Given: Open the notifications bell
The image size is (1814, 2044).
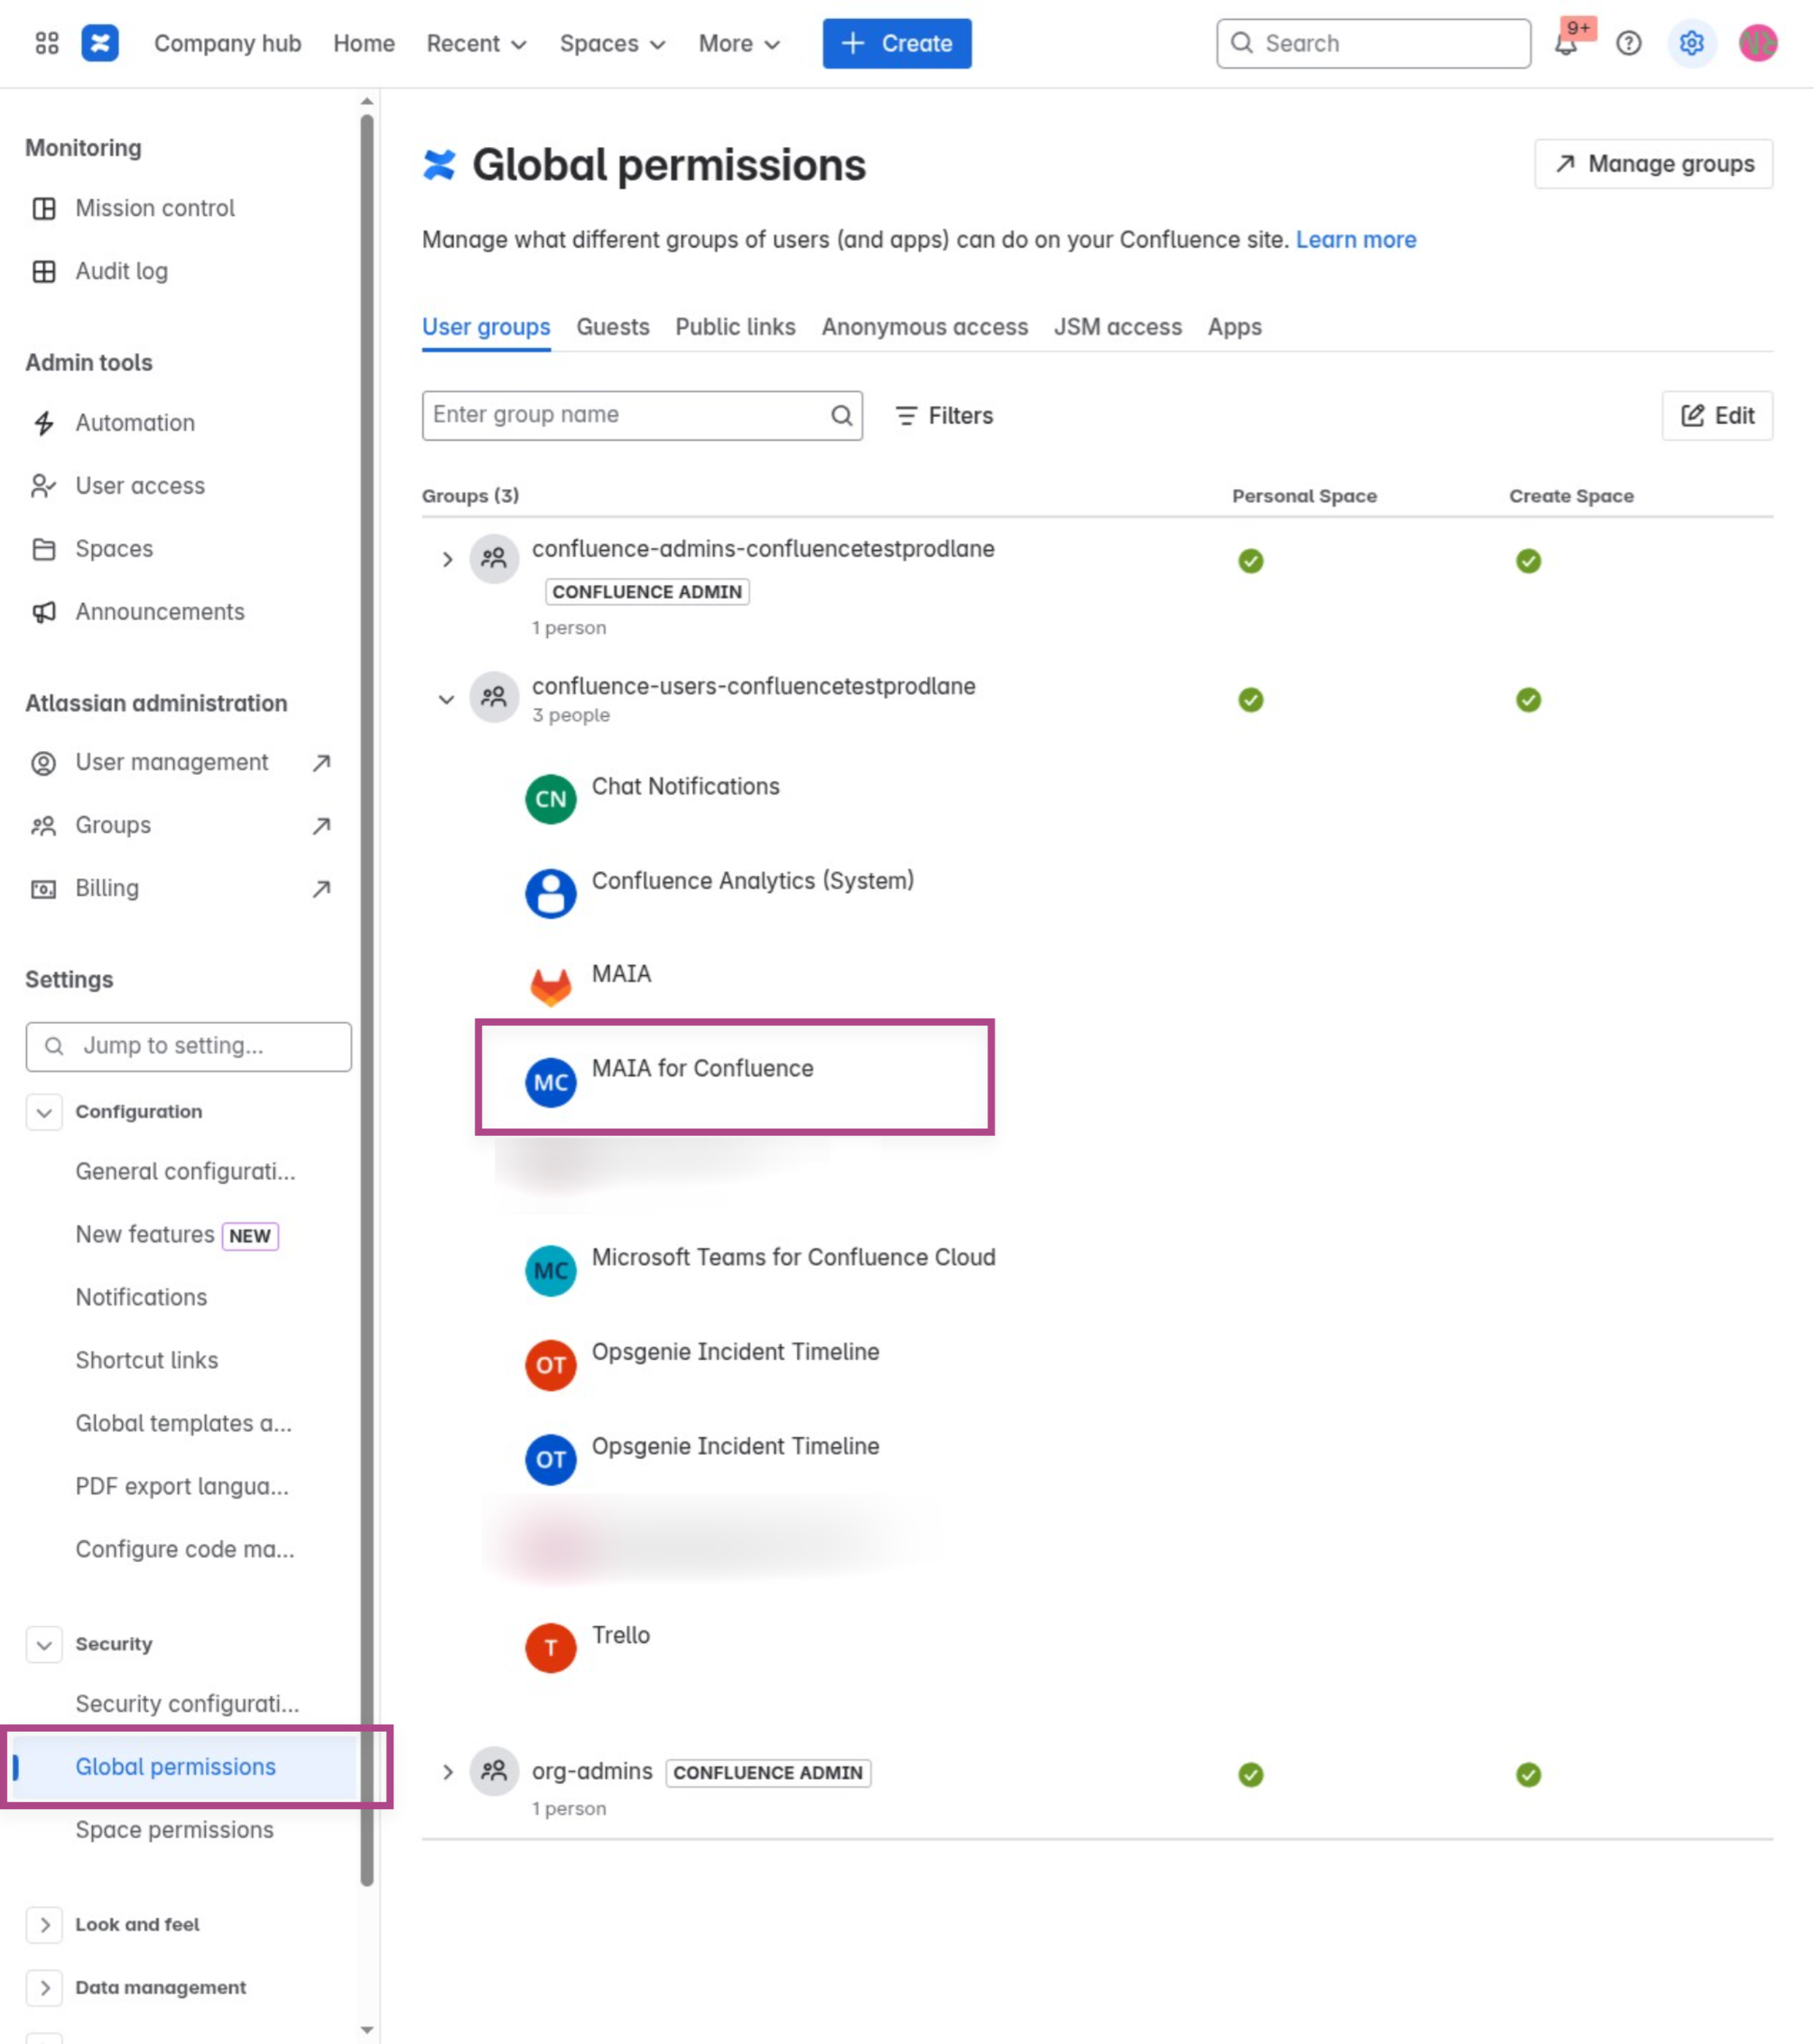Looking at the screenshot, I should [x=1566, y=43].
